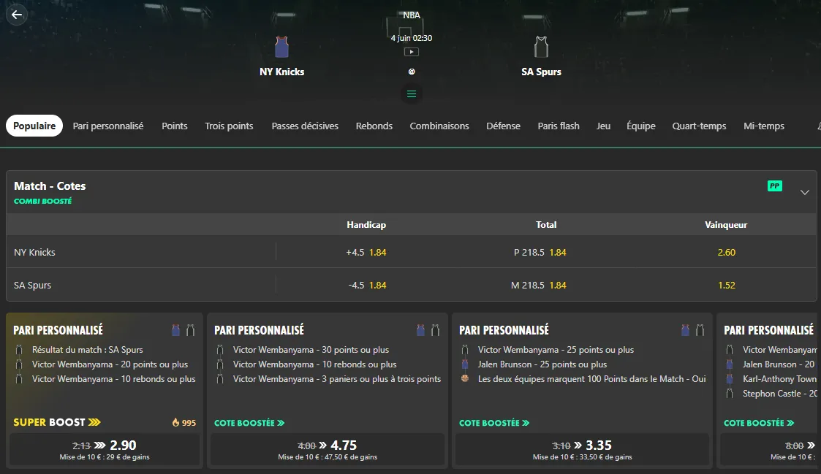Add boosted odds bet at 4.75
Image resolution: width=821 pixels, height=474 pixels.
point(328,449)
